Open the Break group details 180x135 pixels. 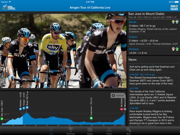[x=153, y=27]
